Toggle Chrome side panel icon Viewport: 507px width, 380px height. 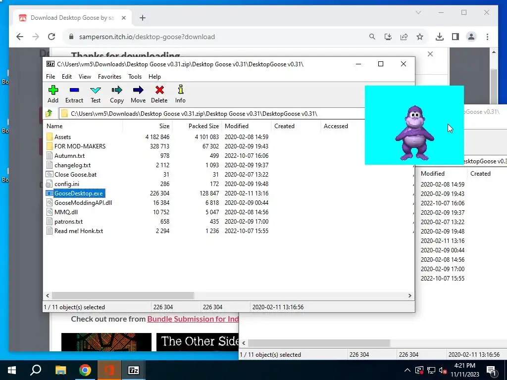[456, 37]
